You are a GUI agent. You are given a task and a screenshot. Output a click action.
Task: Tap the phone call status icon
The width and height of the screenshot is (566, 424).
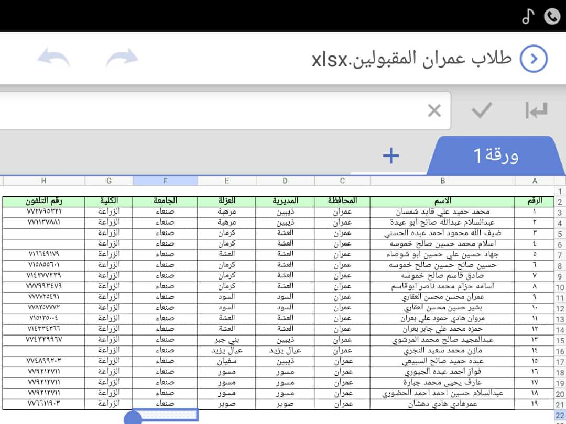[x=552, y=17]
